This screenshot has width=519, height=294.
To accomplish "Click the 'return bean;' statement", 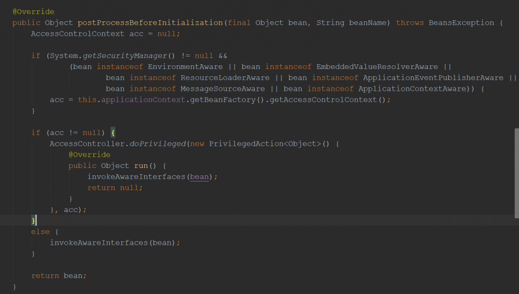I will [x=59, y=276].
